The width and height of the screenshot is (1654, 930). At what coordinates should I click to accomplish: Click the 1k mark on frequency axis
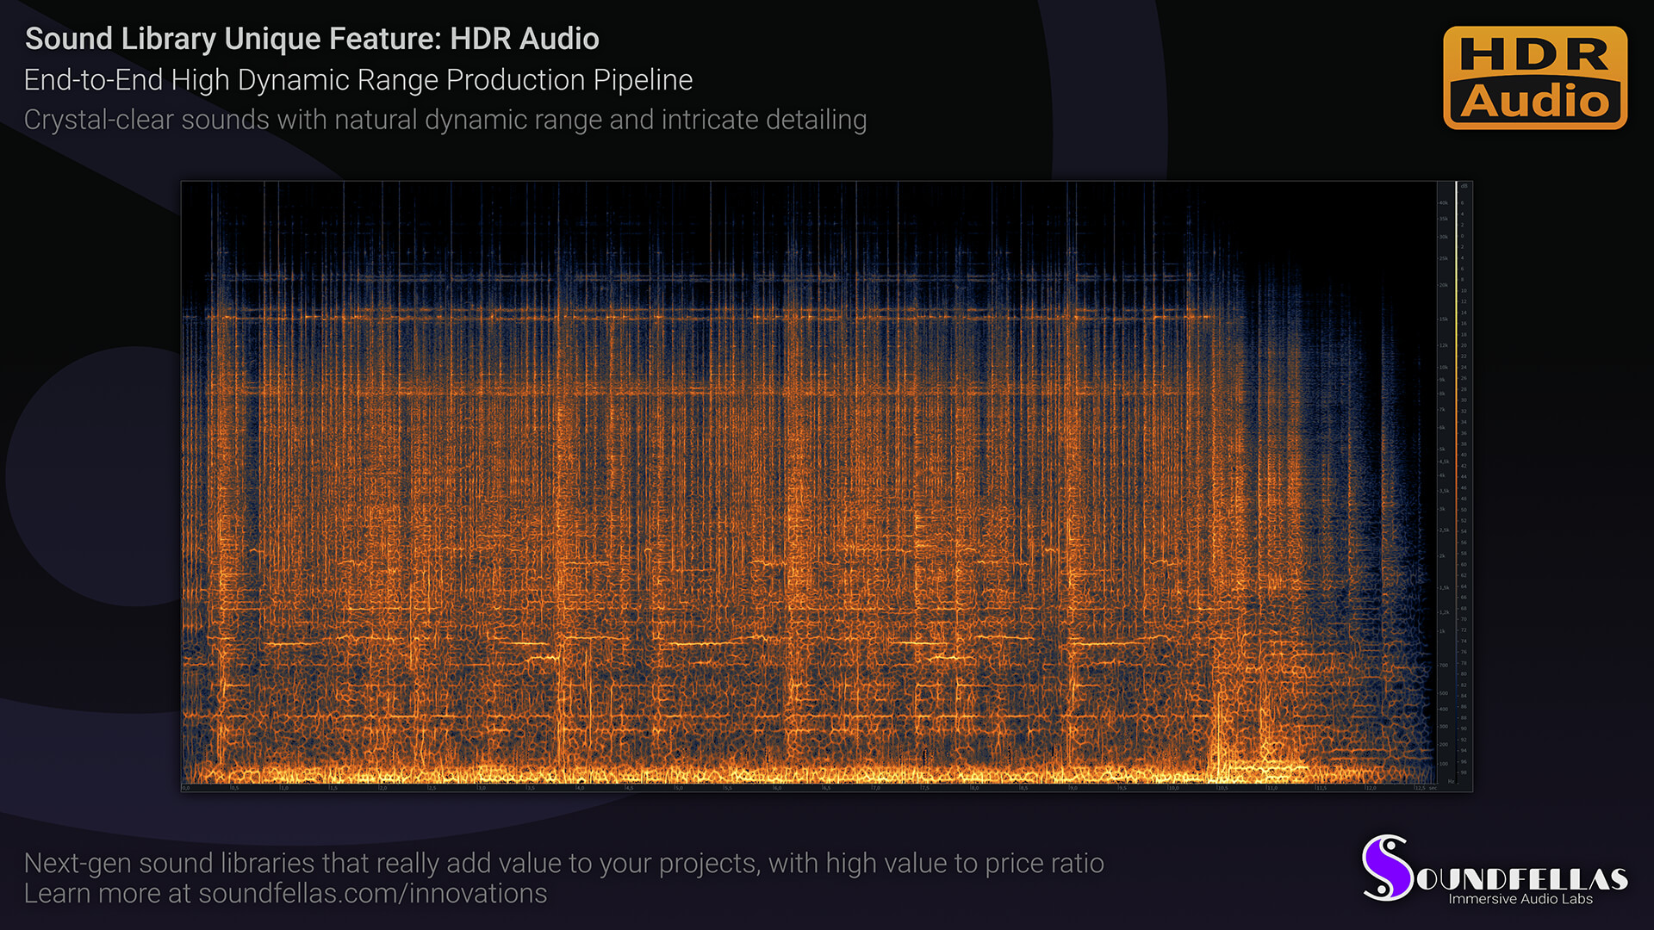coord(1442,631)
